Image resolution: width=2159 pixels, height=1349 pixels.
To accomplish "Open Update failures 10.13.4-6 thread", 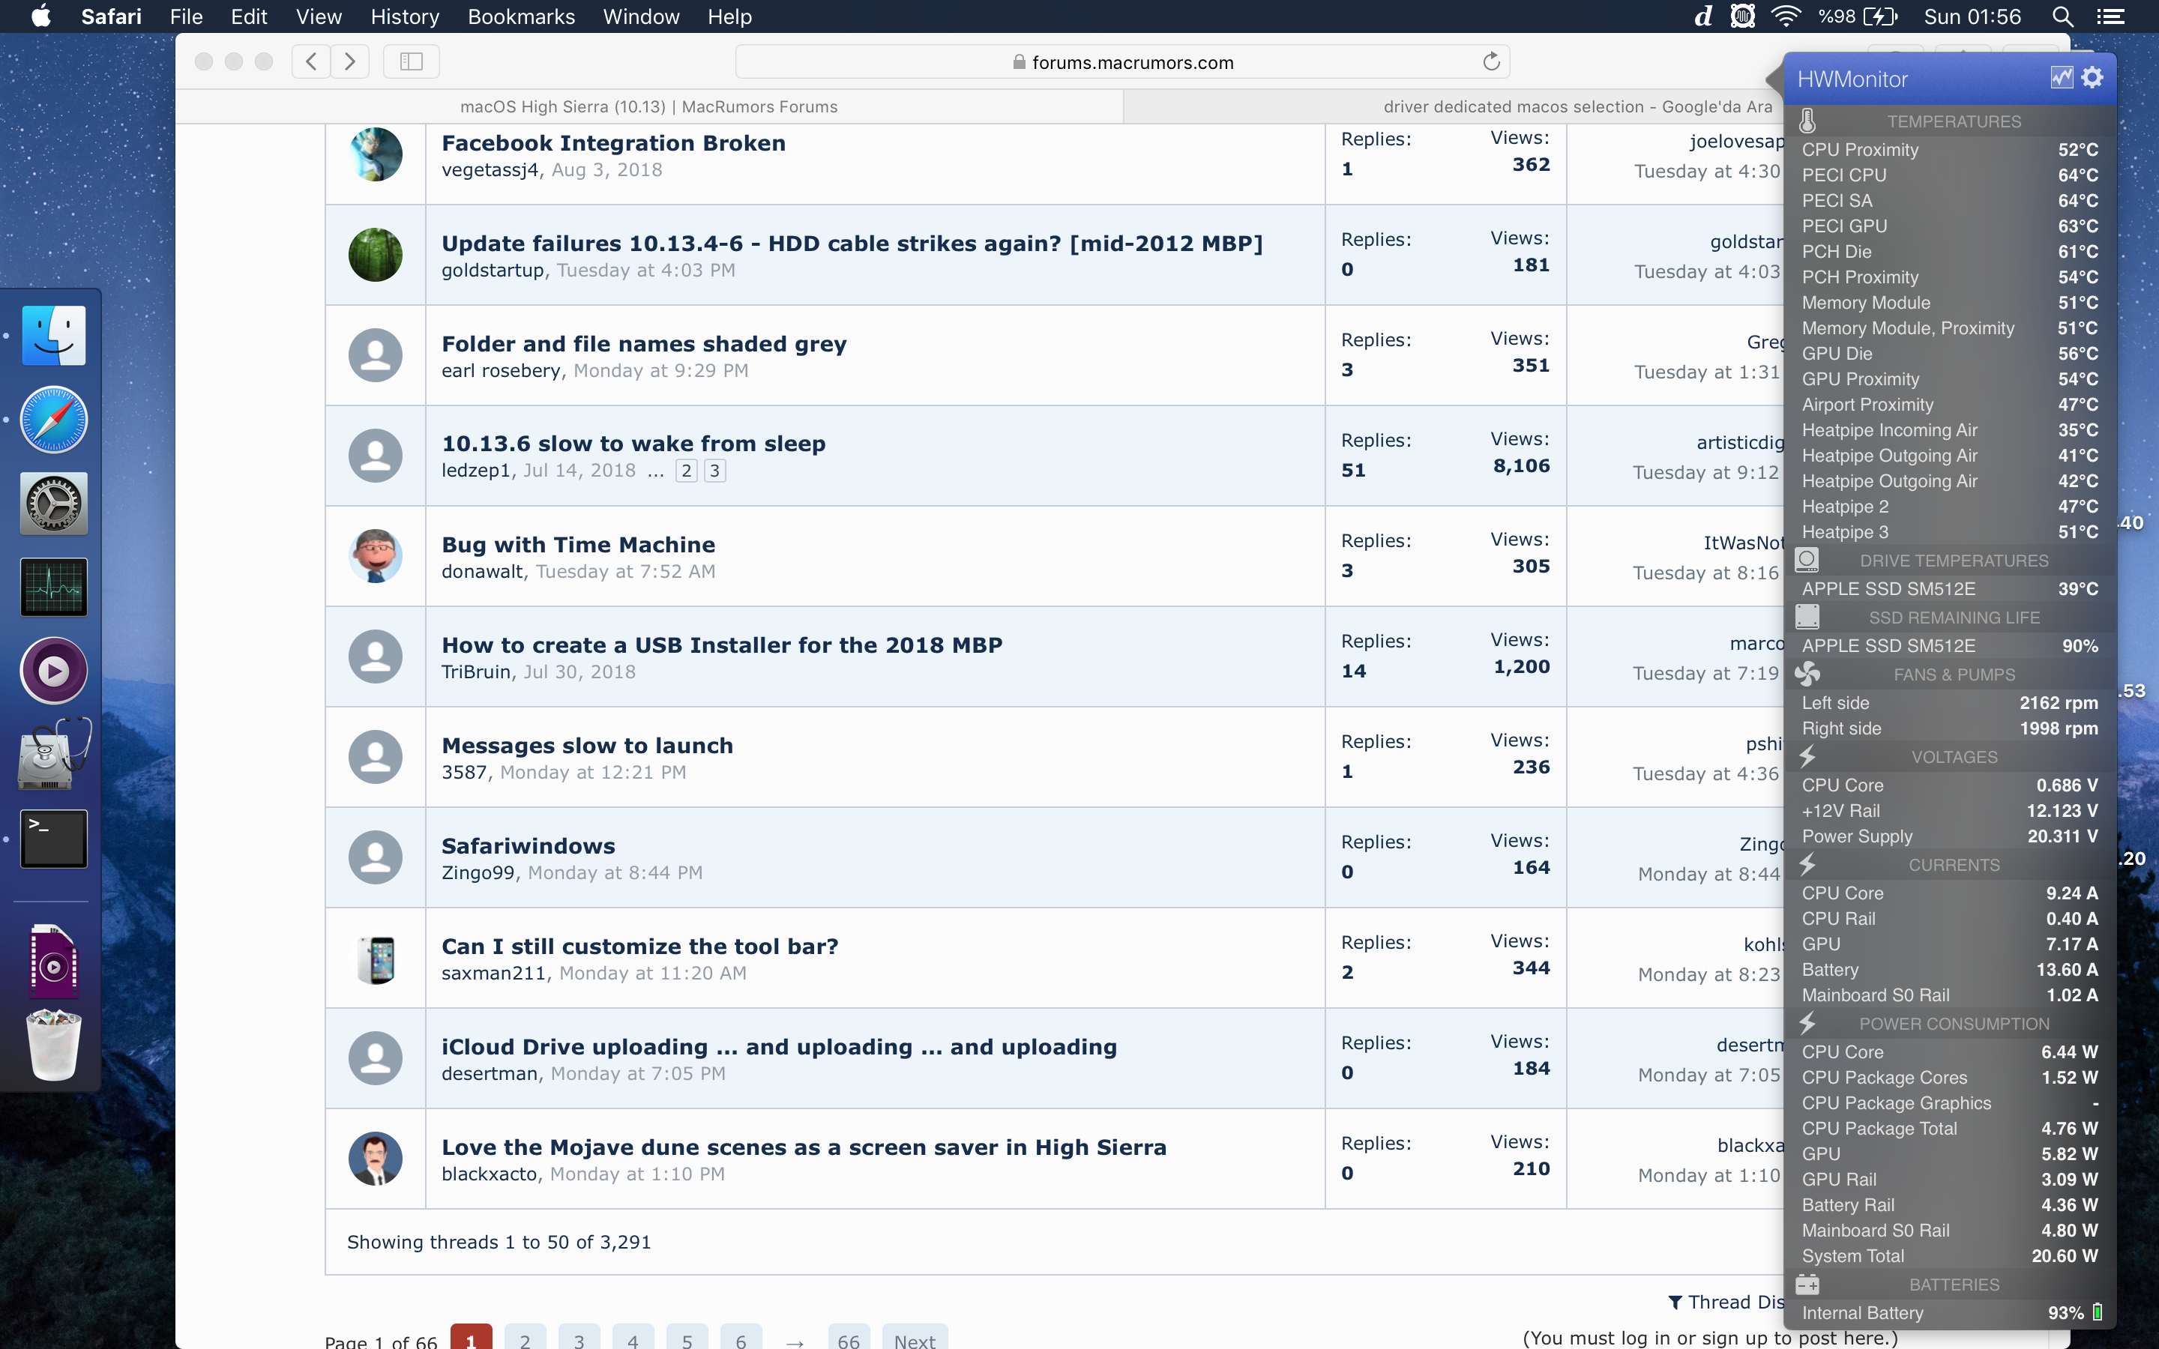I will coord(852,243).
